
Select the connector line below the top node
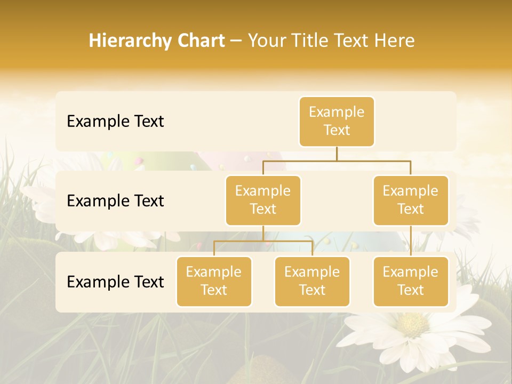[337, 154]
